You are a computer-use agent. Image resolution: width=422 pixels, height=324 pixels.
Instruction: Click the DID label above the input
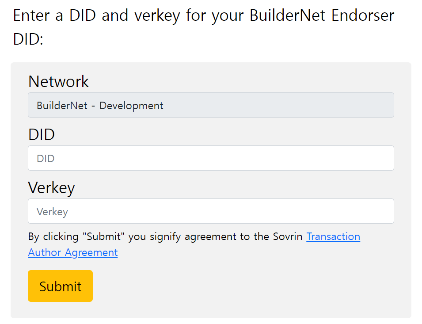tap(42, 134)
